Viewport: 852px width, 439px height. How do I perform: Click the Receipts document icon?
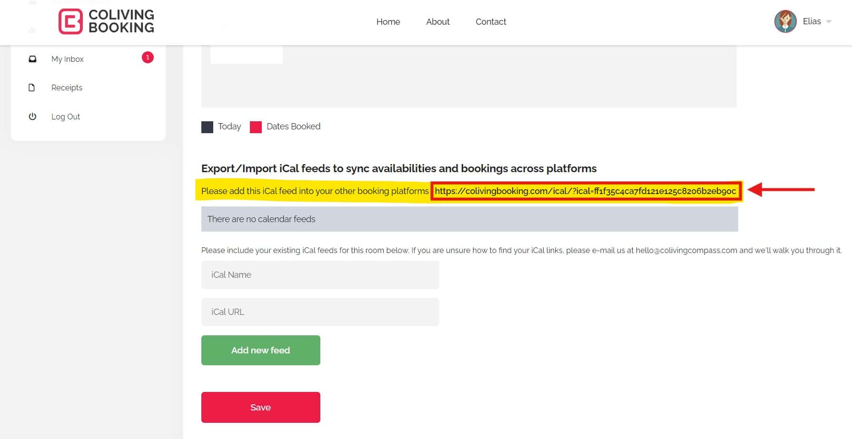click(32, 88)
